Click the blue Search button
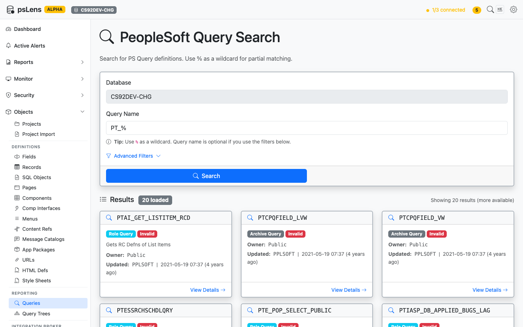Screen dimensions: 523x327 point(206,176)
